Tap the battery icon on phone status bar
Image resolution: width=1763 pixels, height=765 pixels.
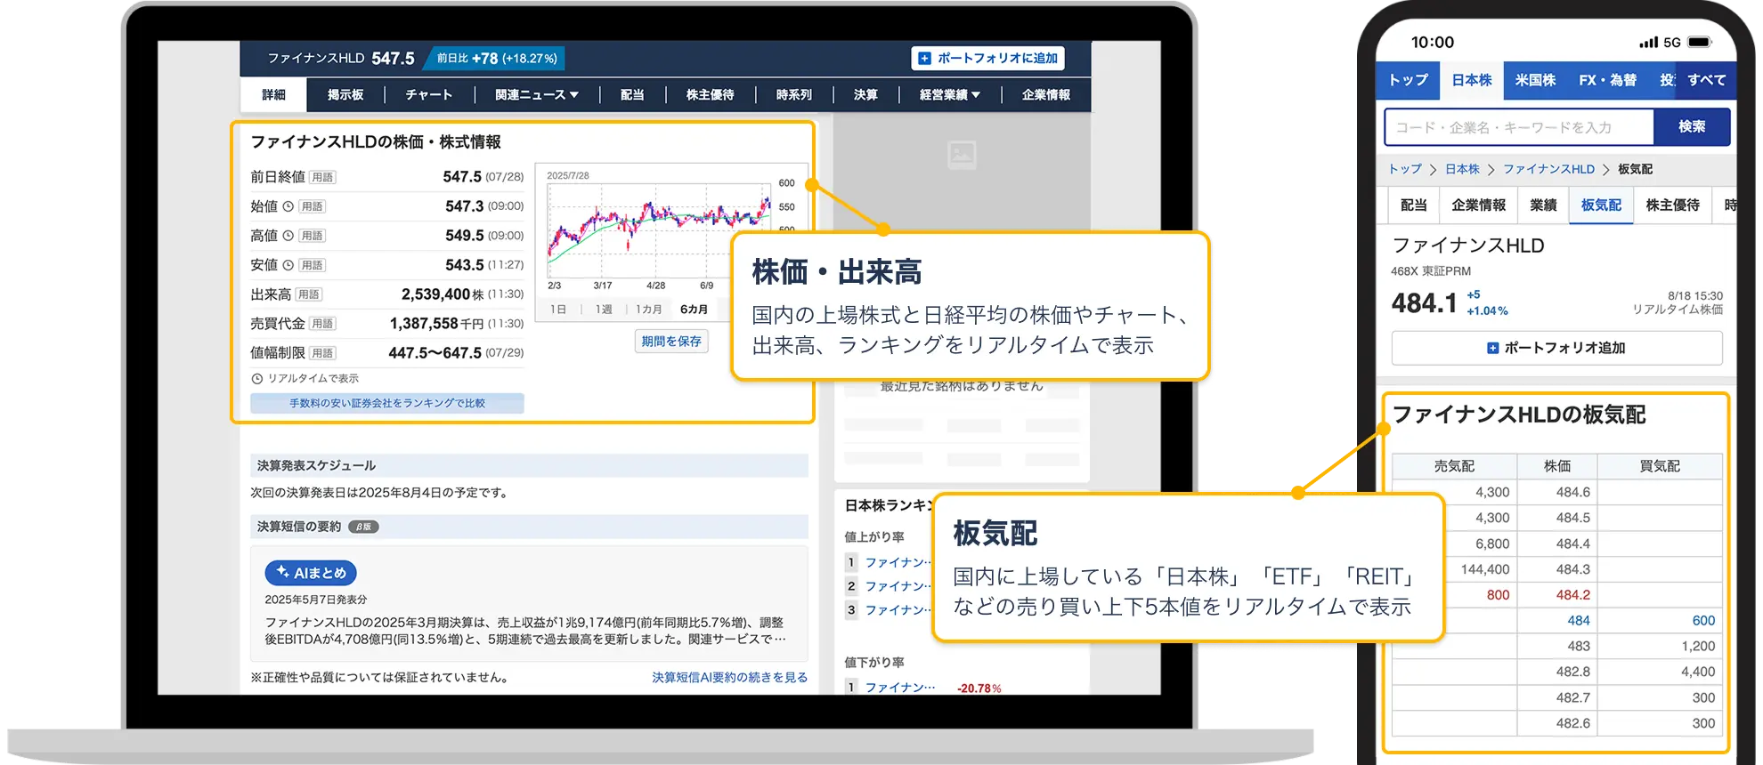[1700, 43]
